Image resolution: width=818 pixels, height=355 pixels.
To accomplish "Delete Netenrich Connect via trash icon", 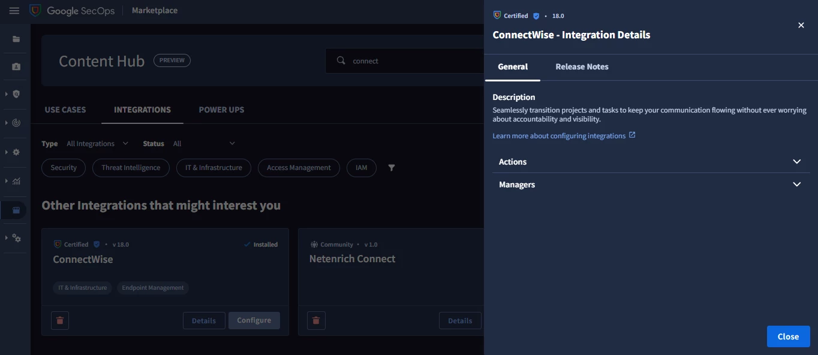I will [316, 320].
